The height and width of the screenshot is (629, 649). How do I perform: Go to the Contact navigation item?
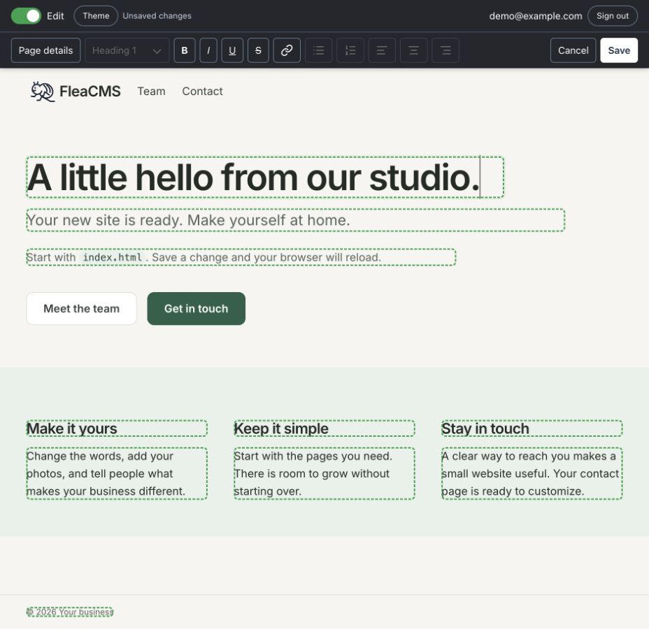202,91
